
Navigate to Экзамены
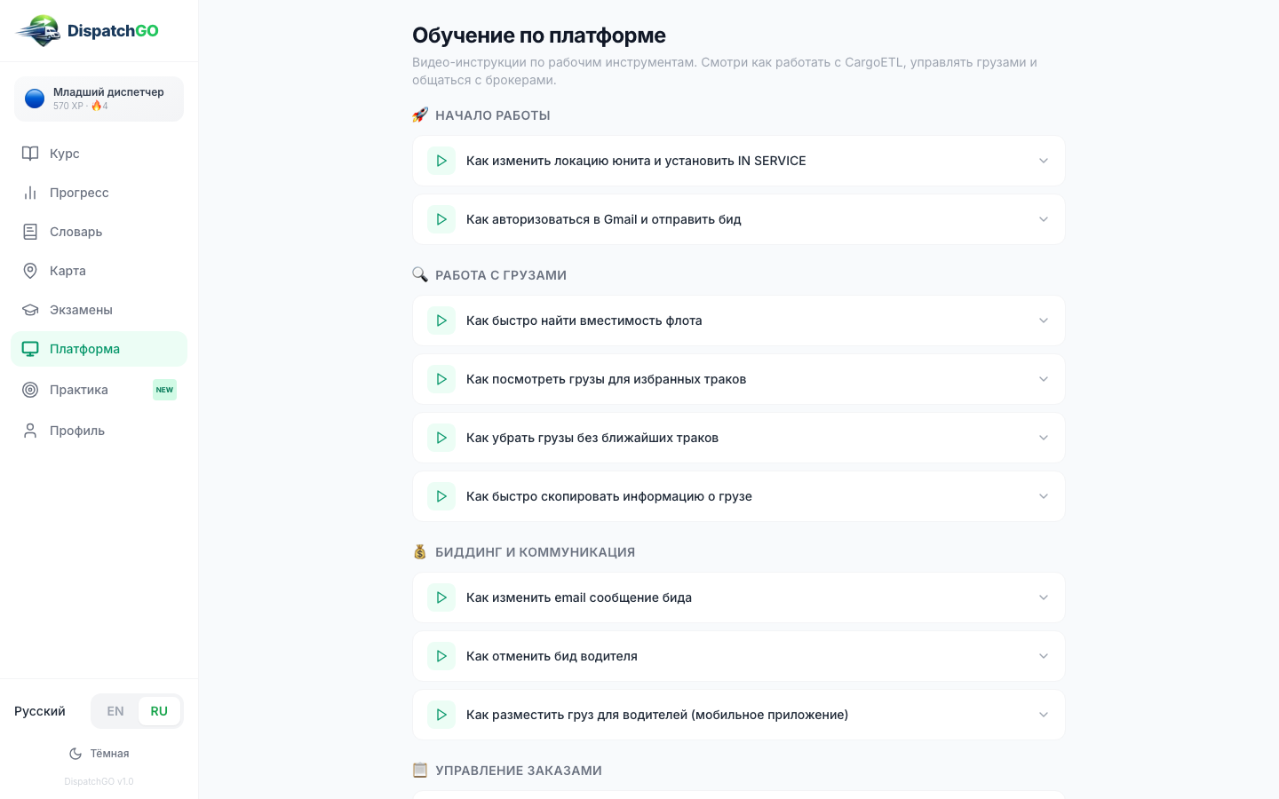(x=99, y=310)
